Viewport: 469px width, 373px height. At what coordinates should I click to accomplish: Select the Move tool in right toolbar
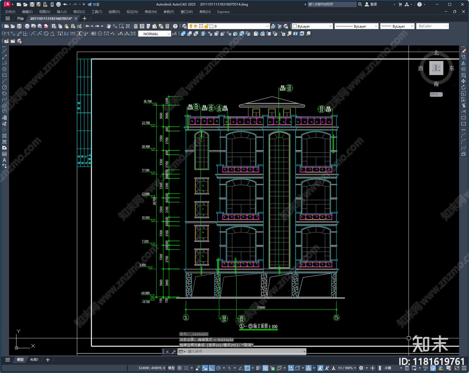click(463, 81)
